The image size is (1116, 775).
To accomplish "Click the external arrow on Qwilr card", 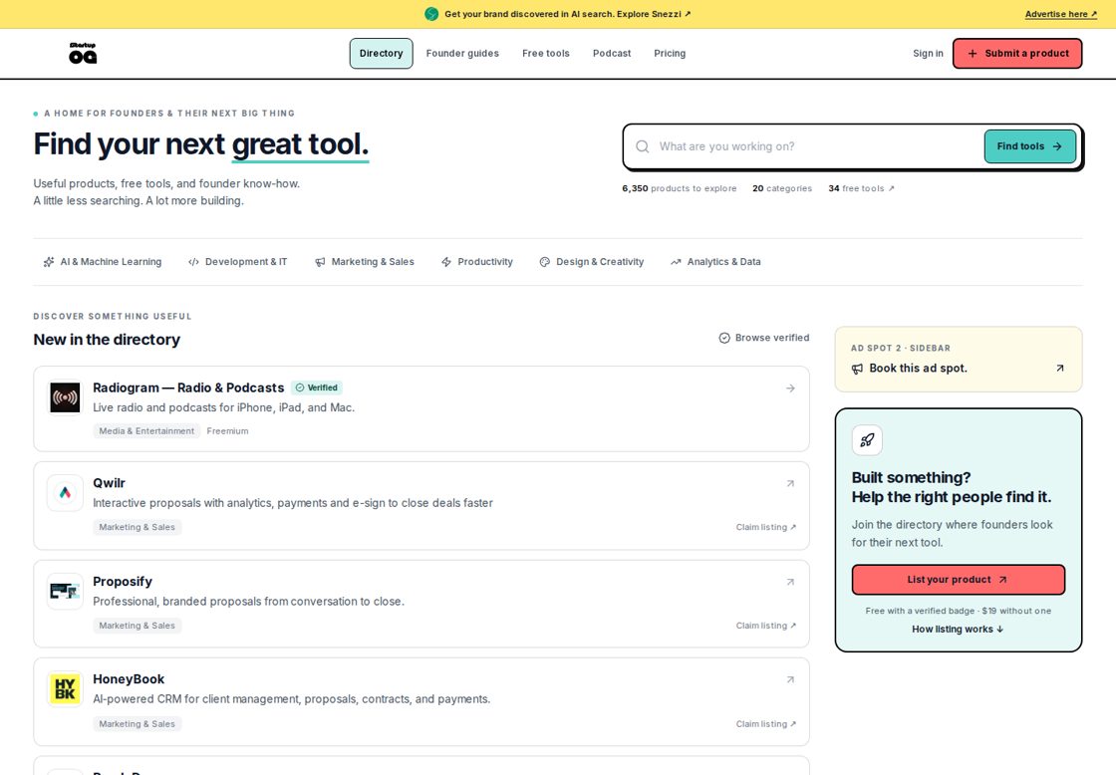I will 790,484.
